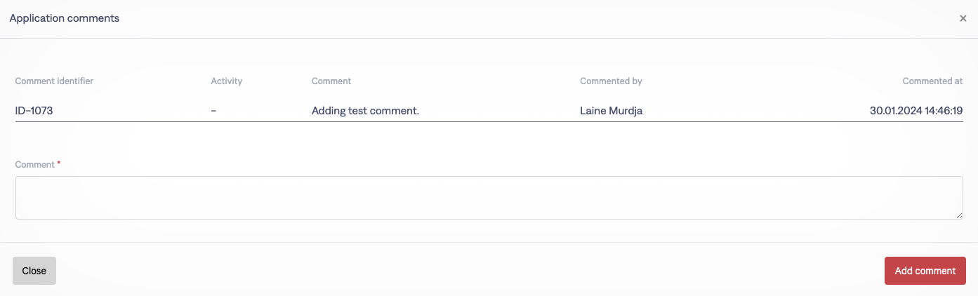Click the Application comments dialog title
This screenshot has height=296, width=978.
(x=64, y=19)
